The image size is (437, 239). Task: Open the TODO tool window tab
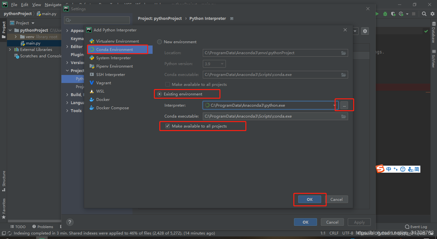(18, 227)
